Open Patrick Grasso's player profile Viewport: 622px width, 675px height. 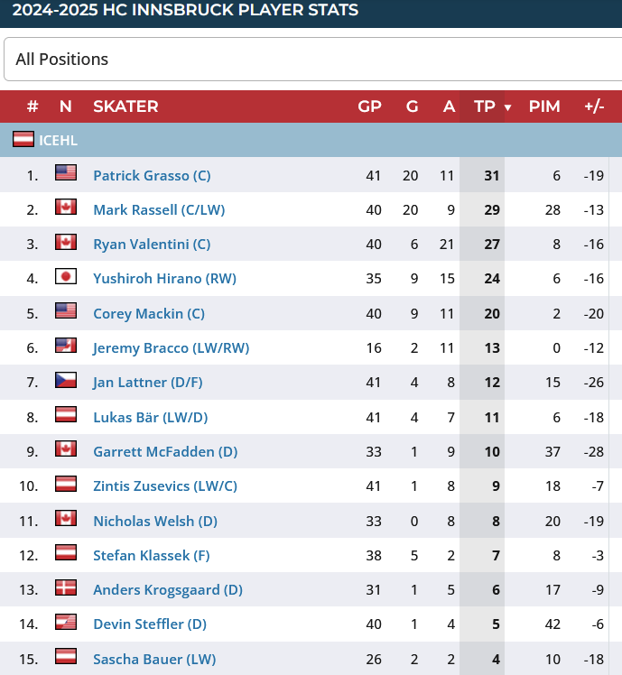click(152, 175)
